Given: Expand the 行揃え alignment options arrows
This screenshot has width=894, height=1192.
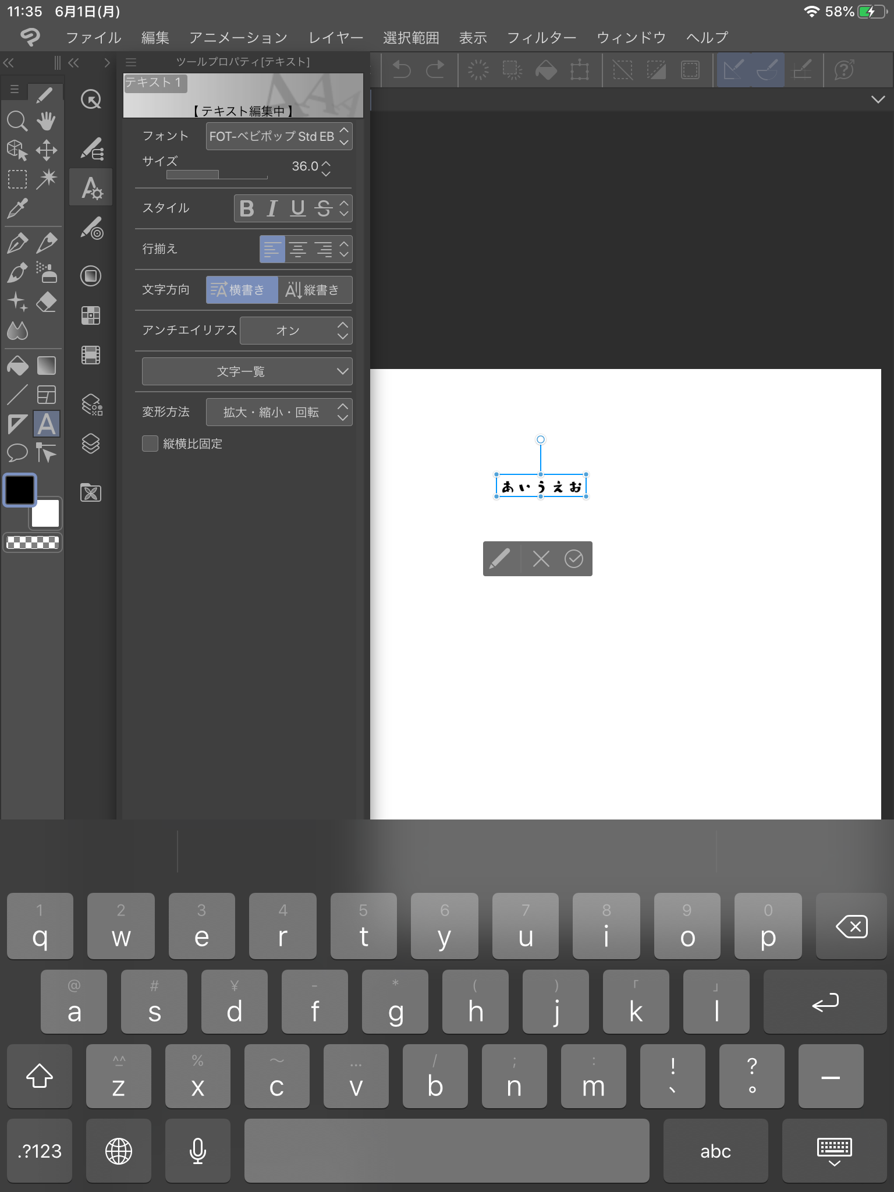Looking at the screenshot, I should [344, 249].
